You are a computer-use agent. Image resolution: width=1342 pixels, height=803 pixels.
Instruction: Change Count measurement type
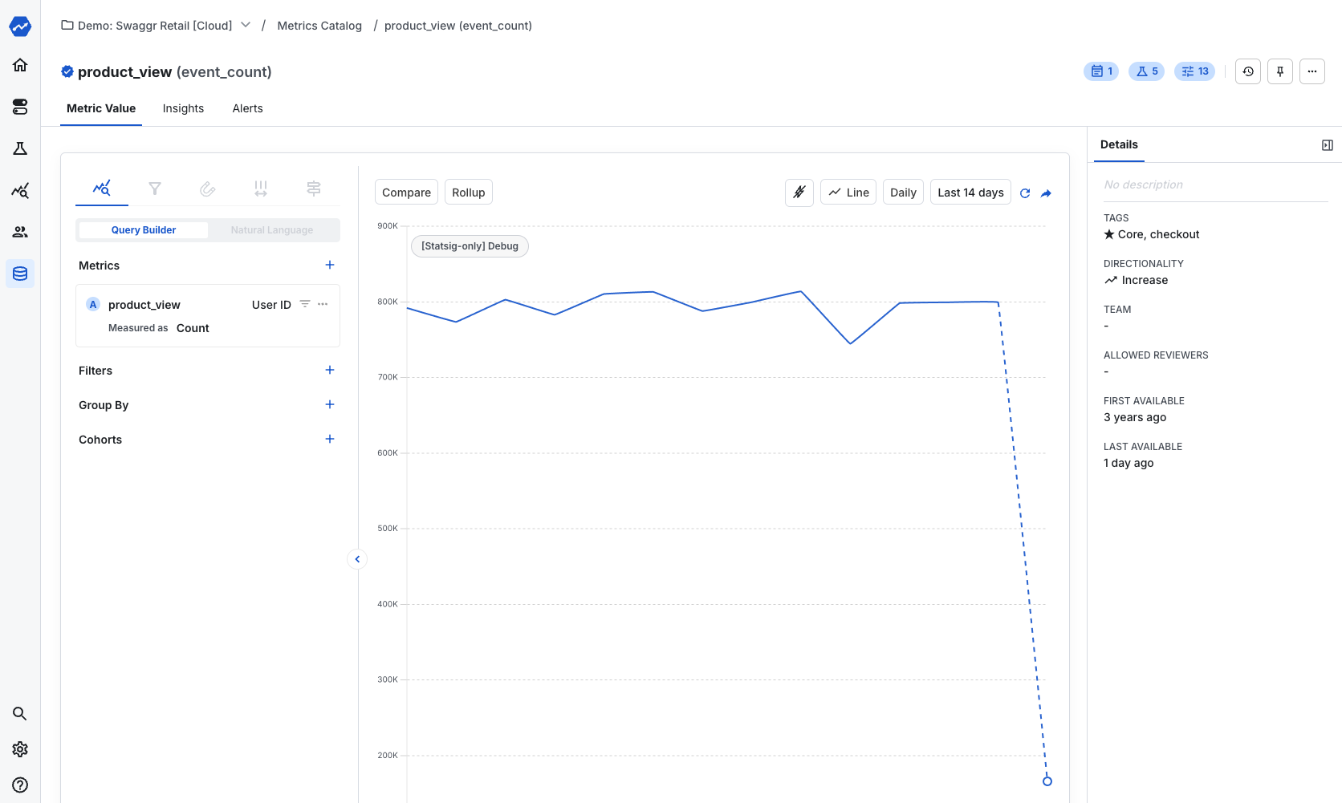193,328
